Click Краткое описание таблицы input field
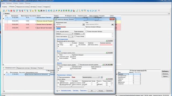This screenshot has width=172, height=96. [x=99, y=29]
